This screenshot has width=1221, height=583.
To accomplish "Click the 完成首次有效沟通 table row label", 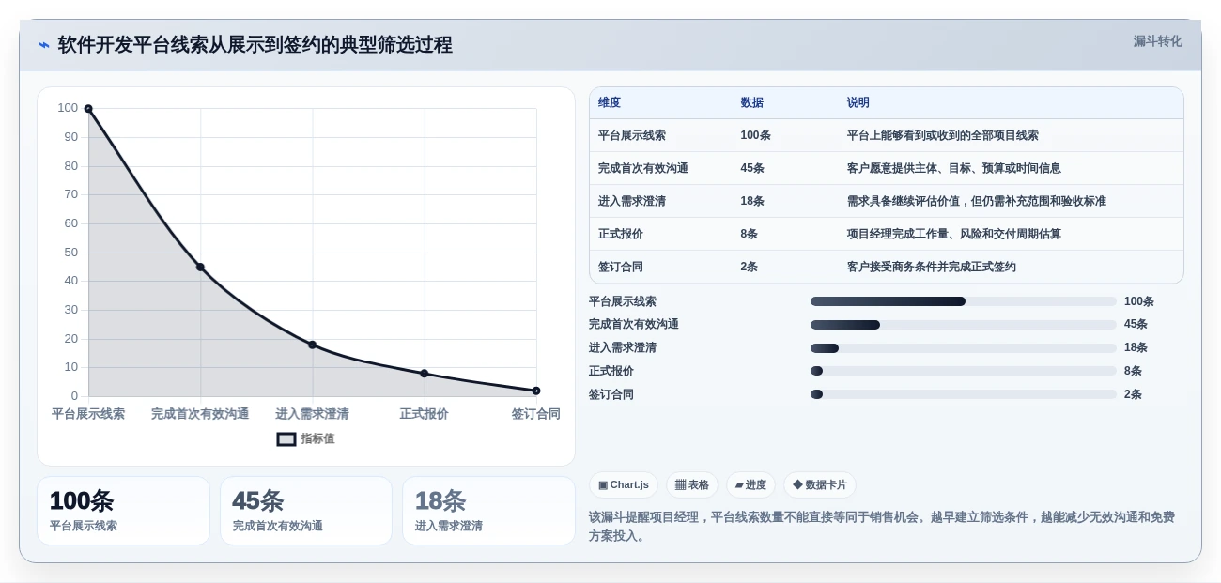I will (x=643, y=168).
